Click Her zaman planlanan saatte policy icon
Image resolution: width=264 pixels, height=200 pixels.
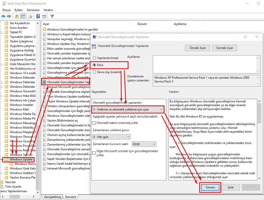click(x=44, y=58)
